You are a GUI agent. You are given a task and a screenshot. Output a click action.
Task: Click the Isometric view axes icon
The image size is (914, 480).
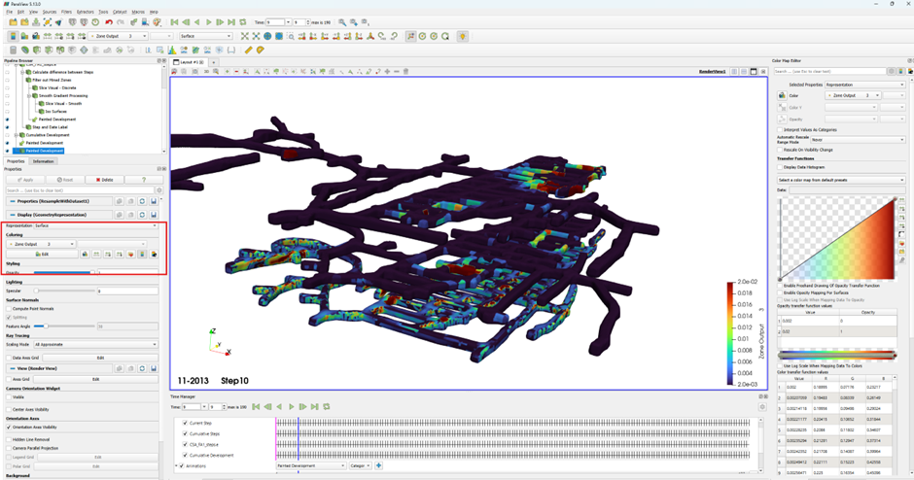pyautogui.click(x=370, y=36)
